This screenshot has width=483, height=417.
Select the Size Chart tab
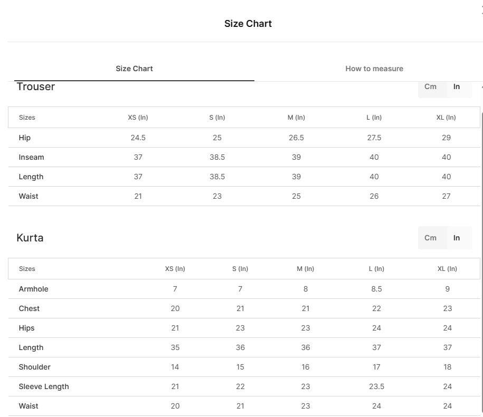click(134, 69)
